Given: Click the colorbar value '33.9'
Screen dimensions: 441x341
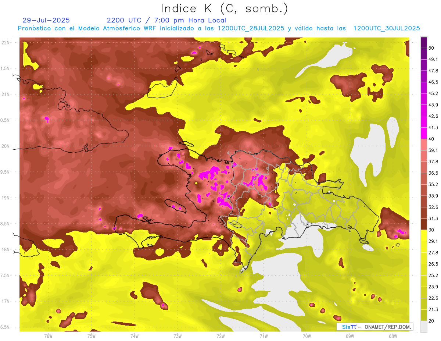Looking at the screenshot, I should tap(433, 196).
